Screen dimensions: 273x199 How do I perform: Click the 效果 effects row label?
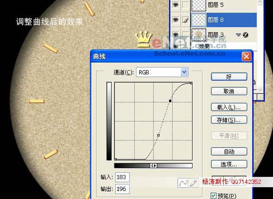(x=204, y=46)
